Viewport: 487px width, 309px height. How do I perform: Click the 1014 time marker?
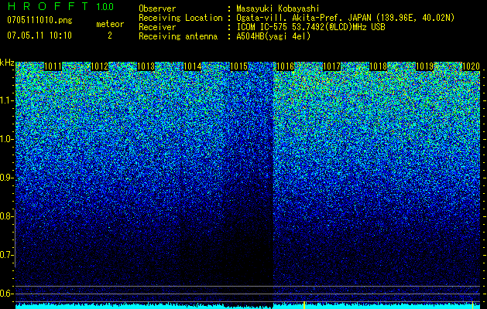coord(193,66)
